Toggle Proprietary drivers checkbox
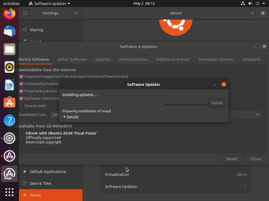 coord(21,91)
